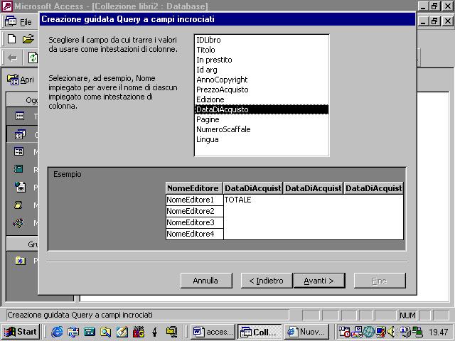Select the Pages object icon

[20, 187]
